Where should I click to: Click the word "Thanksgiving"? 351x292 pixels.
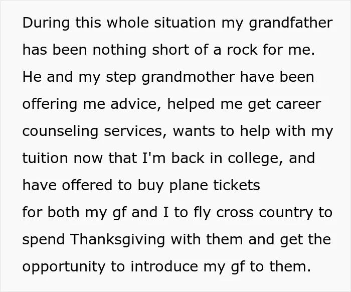click(118, 240)
